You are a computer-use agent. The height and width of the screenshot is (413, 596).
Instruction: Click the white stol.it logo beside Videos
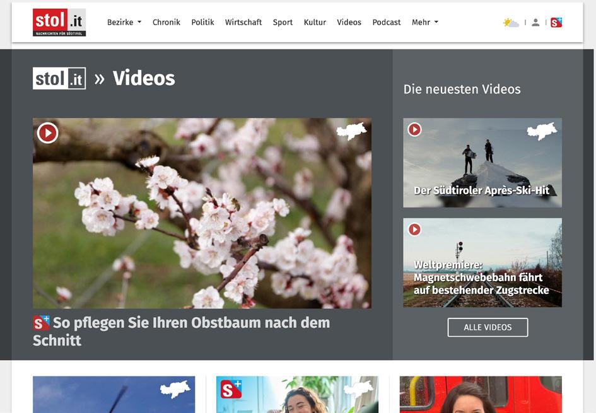[59, 78]
